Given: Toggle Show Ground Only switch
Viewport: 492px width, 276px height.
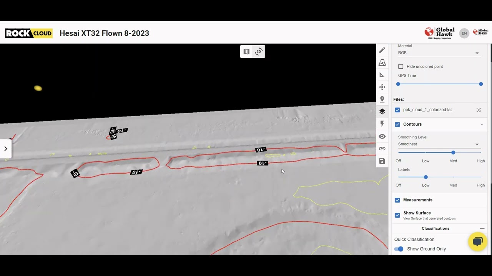Looking at the screenshot, I should (x=399, y=249).
